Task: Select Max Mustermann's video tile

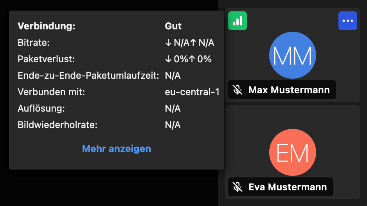Action: pos(293,55)
